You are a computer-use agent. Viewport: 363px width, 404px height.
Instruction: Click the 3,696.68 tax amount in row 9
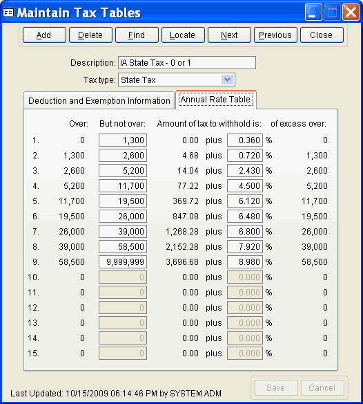pos(182,261)
